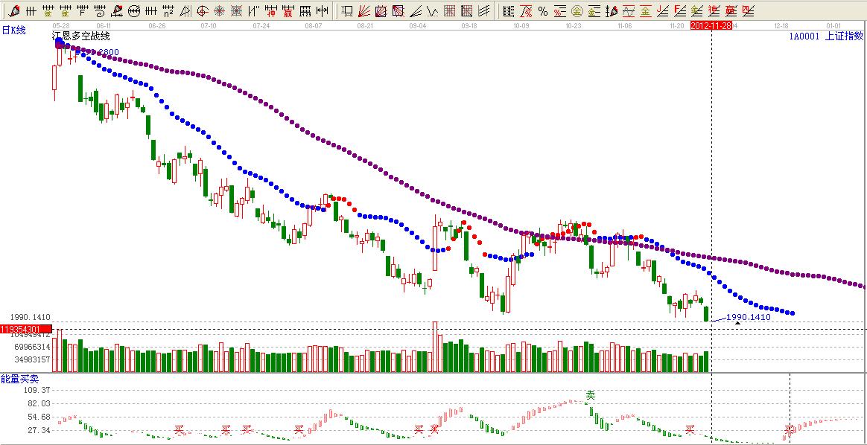The height and width of the screenshot is (445, 867).
Task: Select the percent sign tool icon
Action: click(542, 11)
